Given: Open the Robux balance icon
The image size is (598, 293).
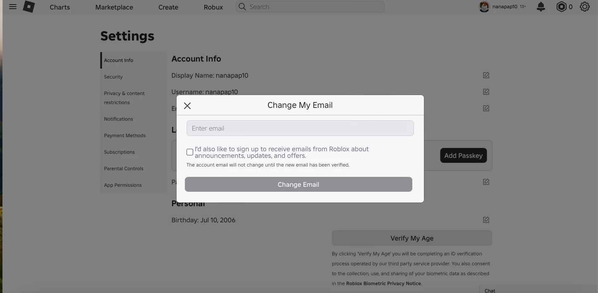Looking at the screenshot, I should click(561, 7).
